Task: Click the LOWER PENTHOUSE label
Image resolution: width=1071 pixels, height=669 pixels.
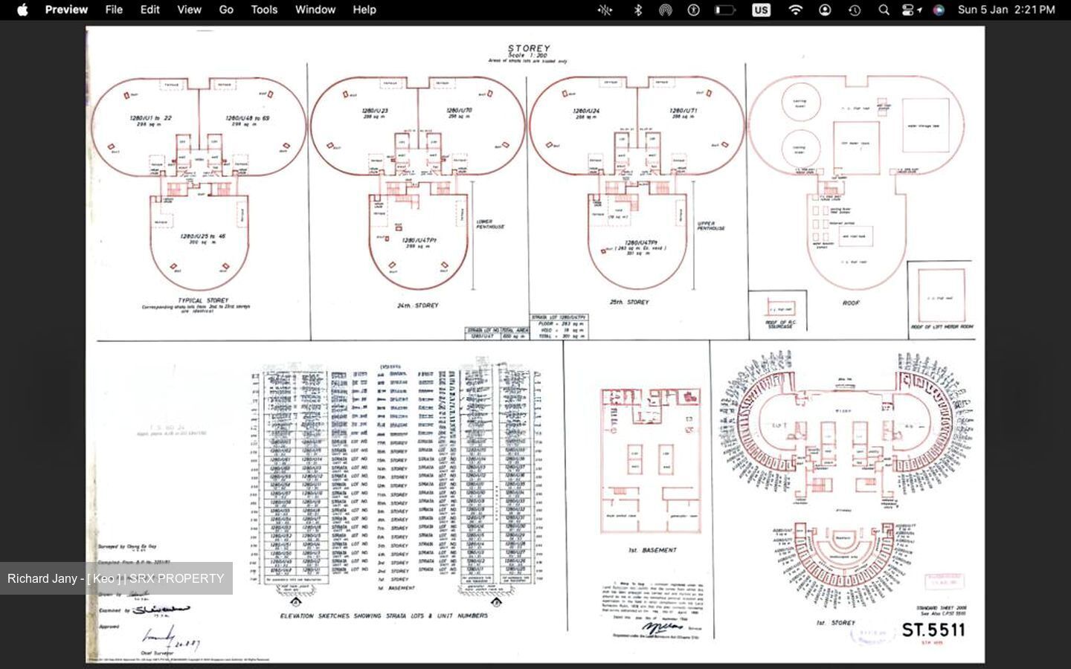Action: tap(490, 224)
